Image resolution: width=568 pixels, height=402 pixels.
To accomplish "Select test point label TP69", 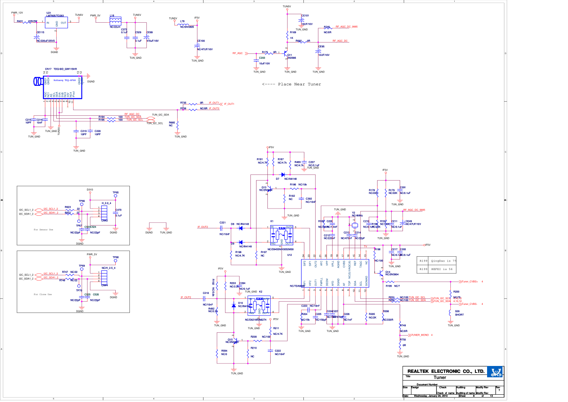I will tap(82, 266).
